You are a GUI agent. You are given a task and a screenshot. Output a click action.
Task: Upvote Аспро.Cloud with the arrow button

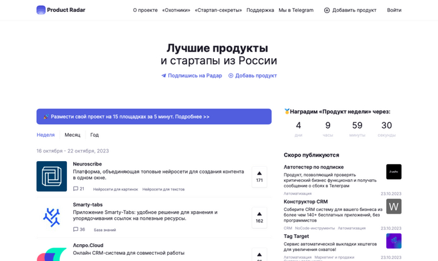[x=259, y=255]
